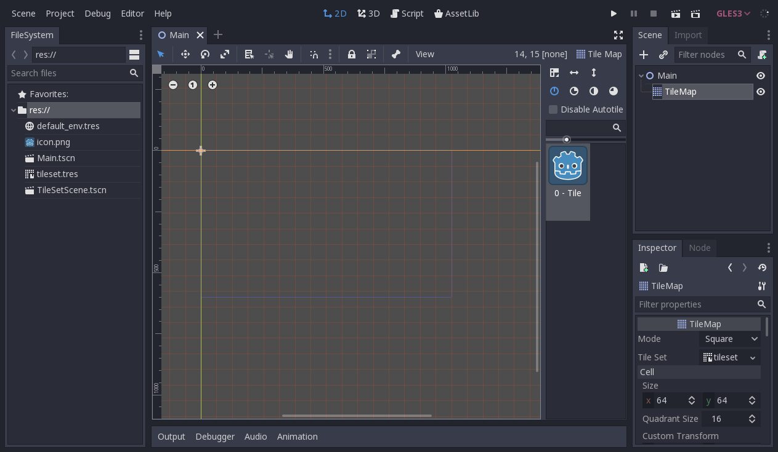
Task: Switch to 2D workspace
Action: [x=335, y=14]
